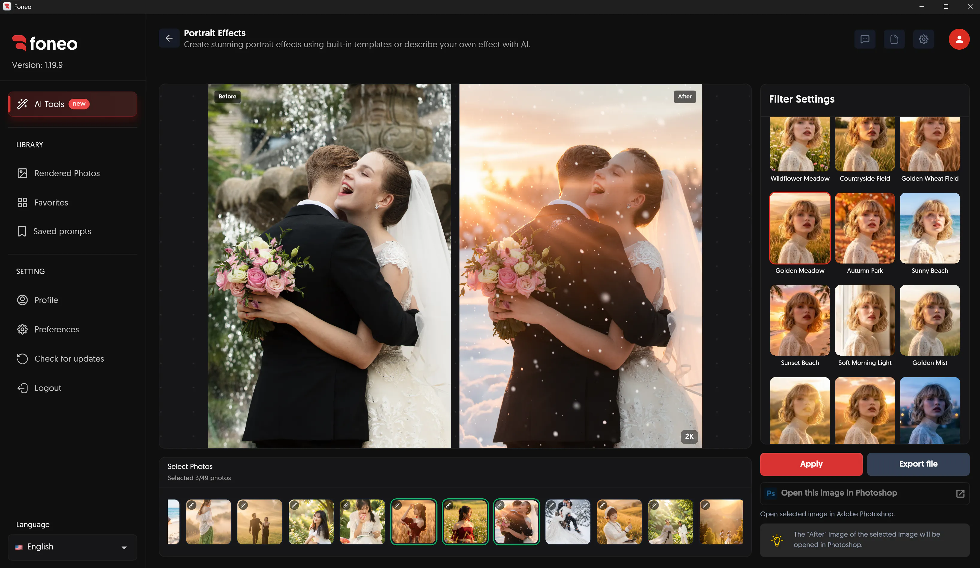Viewport: 980px width, 568px height.
Task: Select the woman sitting in garden thumbnail
Action: tap(311, 522)
